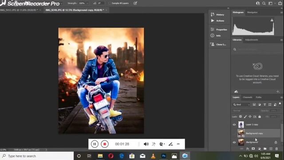Click the Lock transparent pixels icon
The image size is (284, 160).
[x=241, y=116]
